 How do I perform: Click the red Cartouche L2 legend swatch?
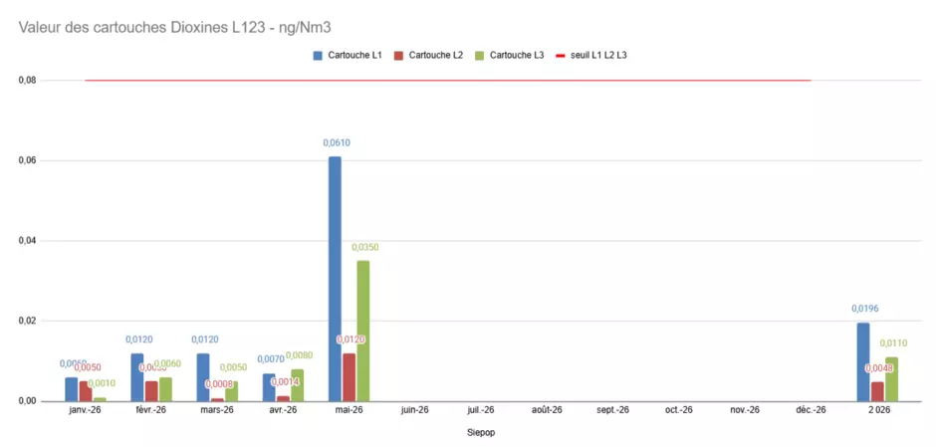pyautogui.click(x=399, y=56)
